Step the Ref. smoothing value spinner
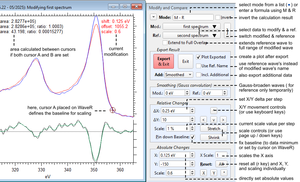This screenshot has width=300, height=182. click(x=225, y=93)
